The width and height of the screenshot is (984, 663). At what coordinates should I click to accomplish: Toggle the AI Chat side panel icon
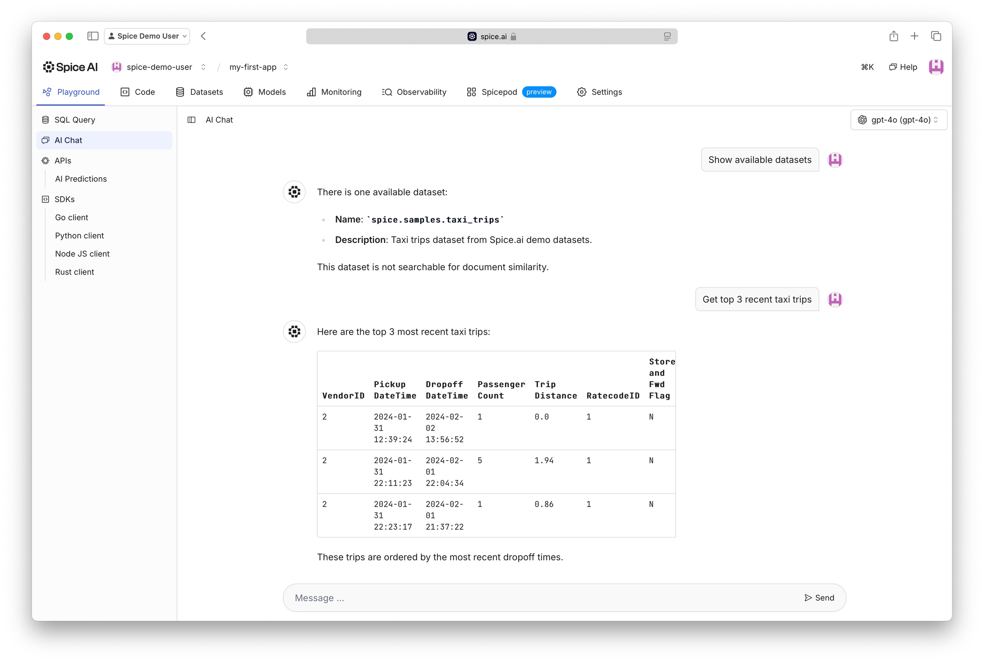tap(191, 120)
